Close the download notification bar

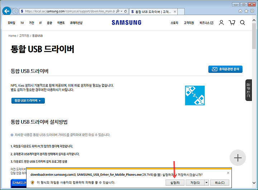click(x=228, y=173)
